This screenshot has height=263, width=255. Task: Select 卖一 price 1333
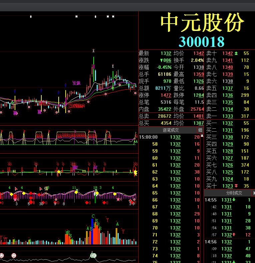click(x=228, y=116)
